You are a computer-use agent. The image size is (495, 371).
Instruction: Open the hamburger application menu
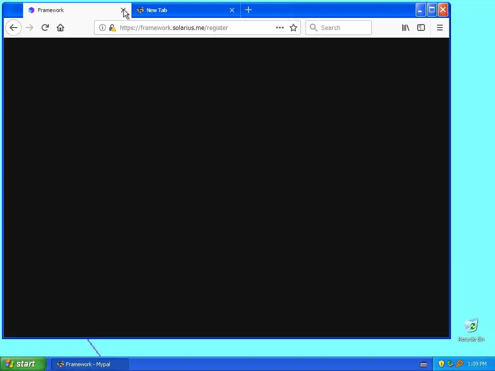[x=440, y=28]
